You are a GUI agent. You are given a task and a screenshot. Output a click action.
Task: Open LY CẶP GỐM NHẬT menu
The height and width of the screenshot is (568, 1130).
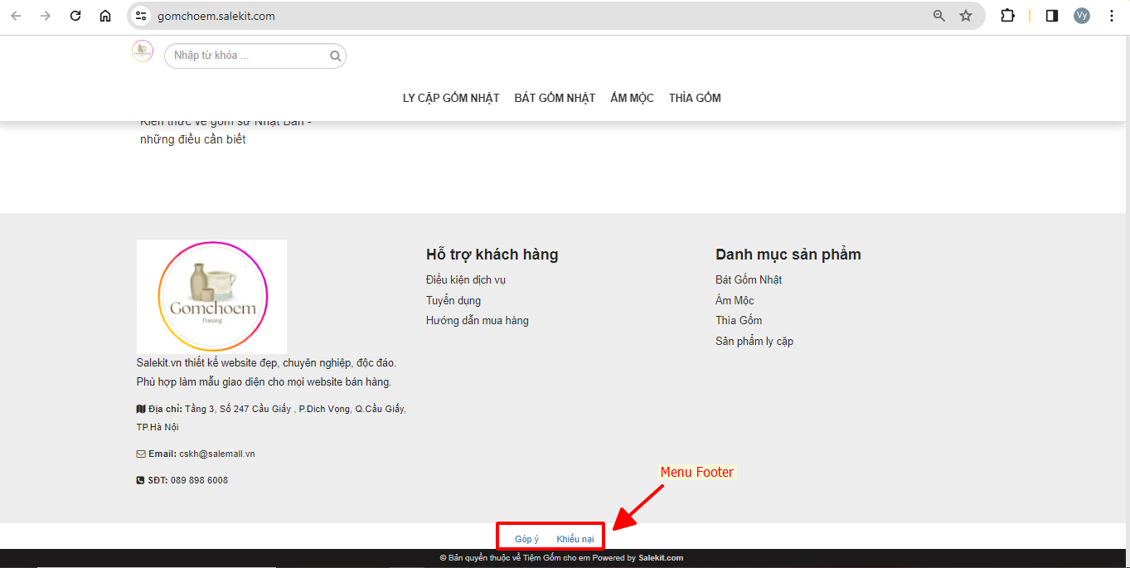[x=451, y=98]
